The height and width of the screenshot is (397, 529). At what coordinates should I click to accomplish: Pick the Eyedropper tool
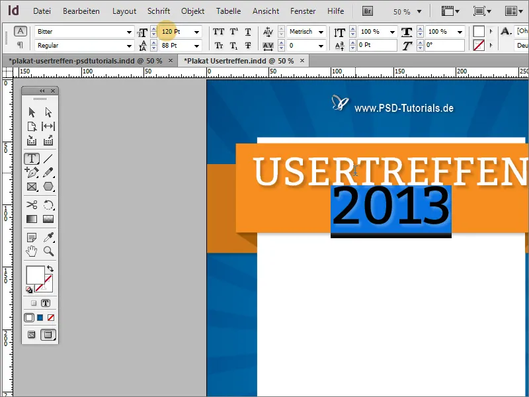click(48, 238)
